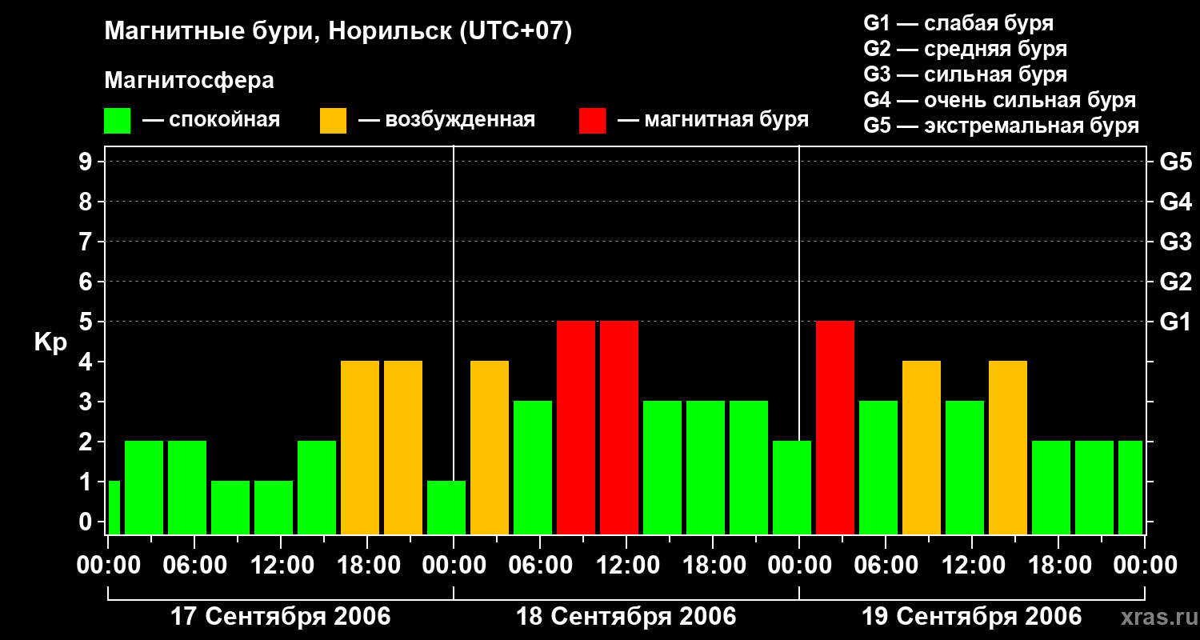Click the '18:00' tick under 17 Сентября
This screenshot has width=1200, height=640.
point(367,566)
